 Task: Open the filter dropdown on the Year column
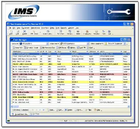(x=55, y=51)
